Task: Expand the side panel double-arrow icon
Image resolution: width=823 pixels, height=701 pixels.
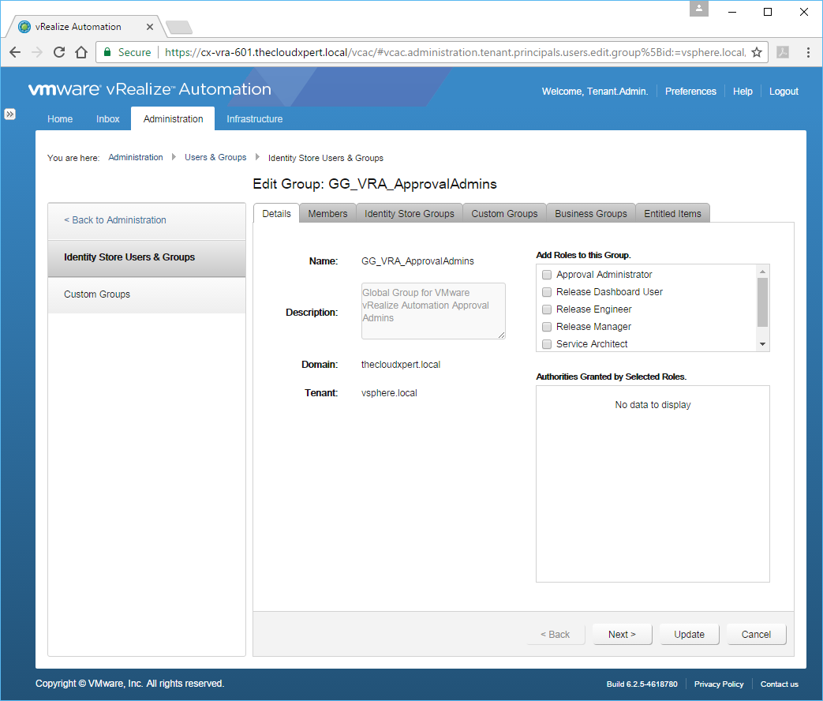Action: pos(10,114)
